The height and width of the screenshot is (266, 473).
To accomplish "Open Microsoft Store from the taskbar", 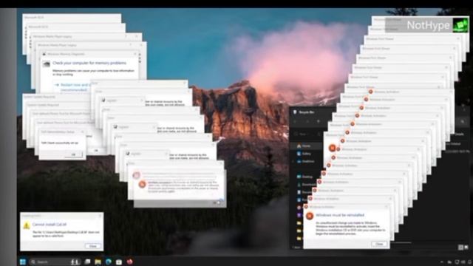I will (119, 262).
